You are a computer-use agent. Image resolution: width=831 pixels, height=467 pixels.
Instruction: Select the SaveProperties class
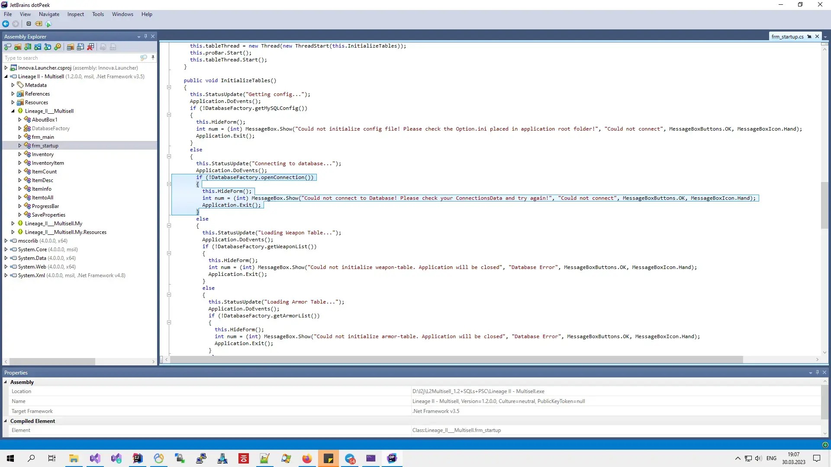(48, 215)
